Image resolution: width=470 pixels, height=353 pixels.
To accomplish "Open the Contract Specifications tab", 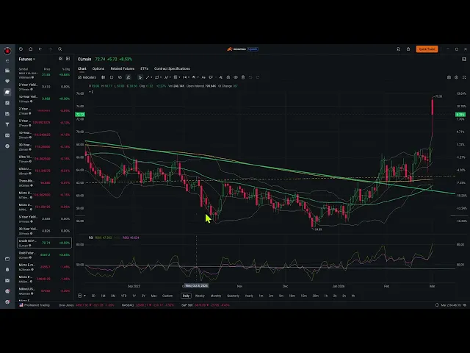I will [172, 68].
